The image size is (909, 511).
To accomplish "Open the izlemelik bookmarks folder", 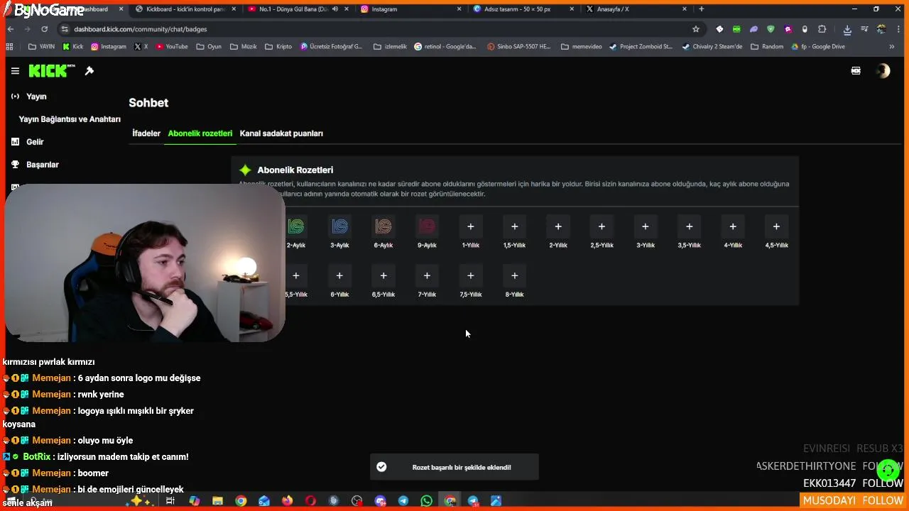I will (390, 47).
